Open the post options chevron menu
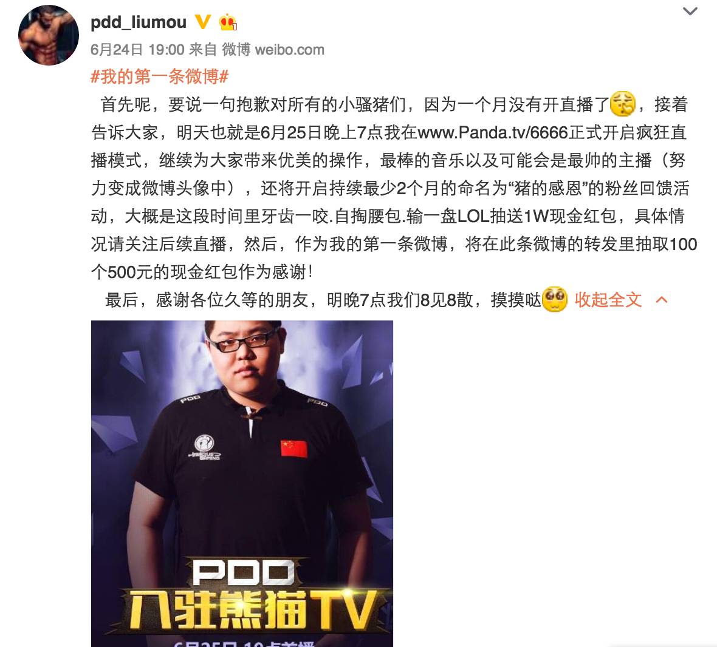The width and height of the screenshot is (717, 647). (690, 11)
